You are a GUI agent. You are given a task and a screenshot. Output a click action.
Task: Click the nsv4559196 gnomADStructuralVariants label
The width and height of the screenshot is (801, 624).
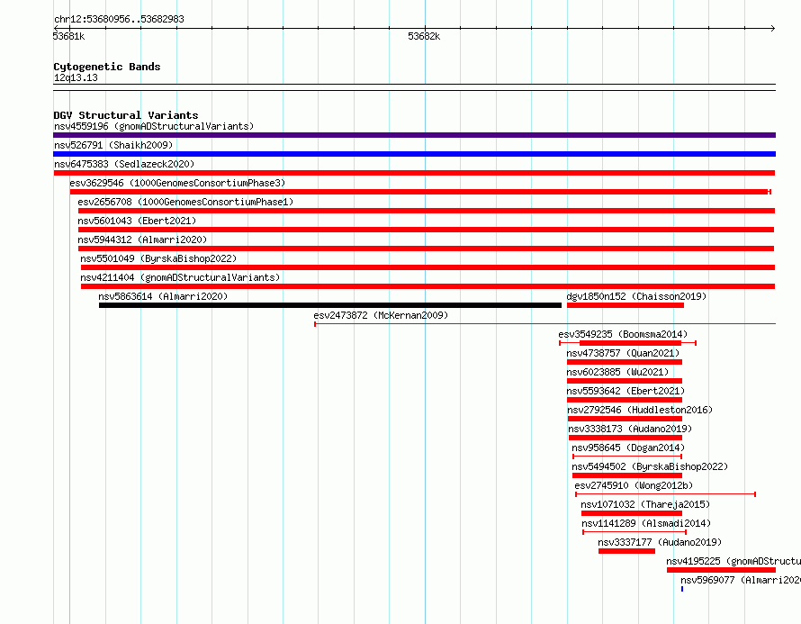154,126
